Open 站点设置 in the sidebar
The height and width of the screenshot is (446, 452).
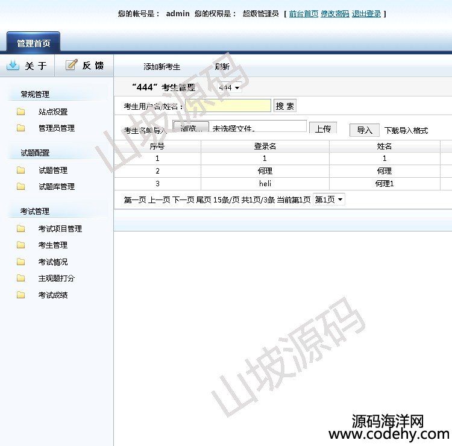pyautogui.click(x=53, y=111)
